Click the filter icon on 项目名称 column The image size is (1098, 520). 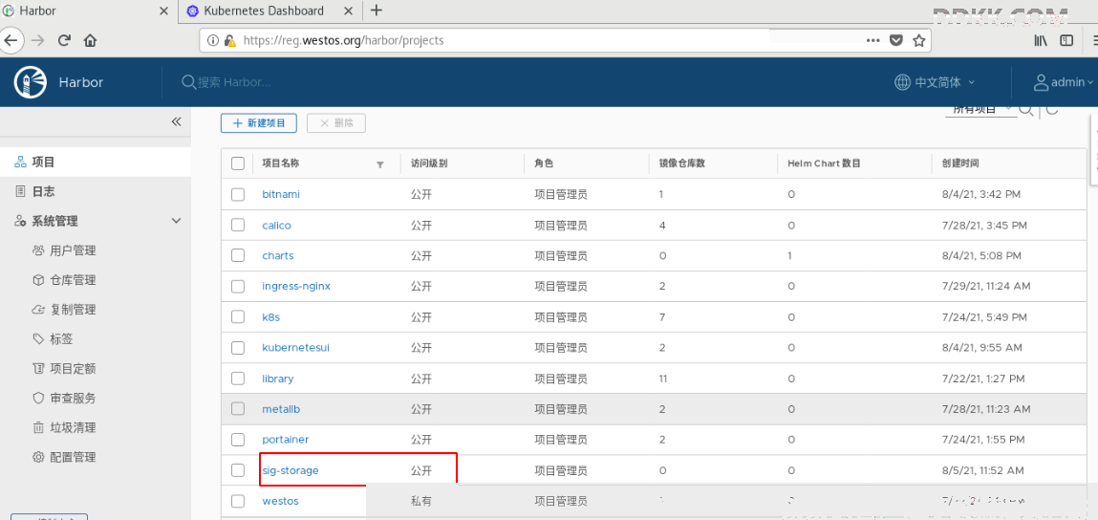(x=380, y=164)
